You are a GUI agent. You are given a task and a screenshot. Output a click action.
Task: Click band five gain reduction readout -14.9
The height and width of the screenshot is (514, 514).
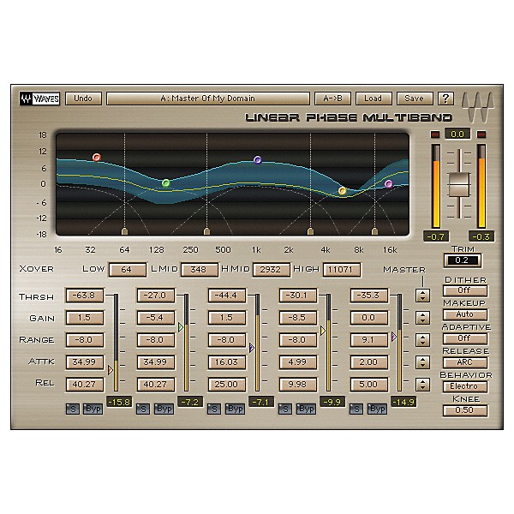click(403, 402)
